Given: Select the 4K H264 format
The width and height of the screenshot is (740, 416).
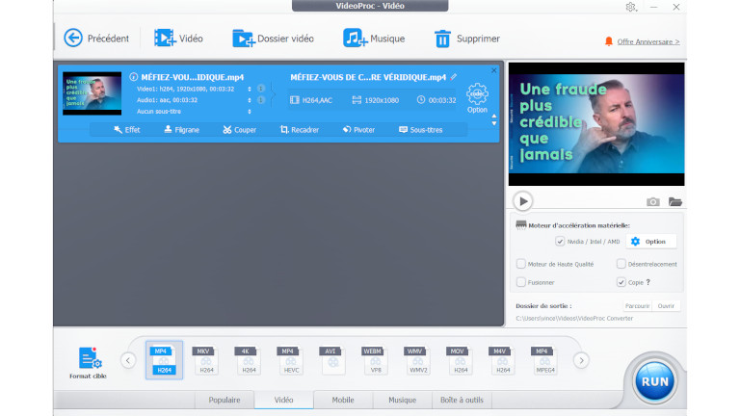Looking at the screenshot, I should coord(249,360).
